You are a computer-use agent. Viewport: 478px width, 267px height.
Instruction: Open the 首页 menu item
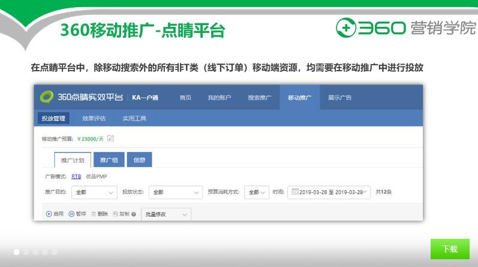pos(185,98)
